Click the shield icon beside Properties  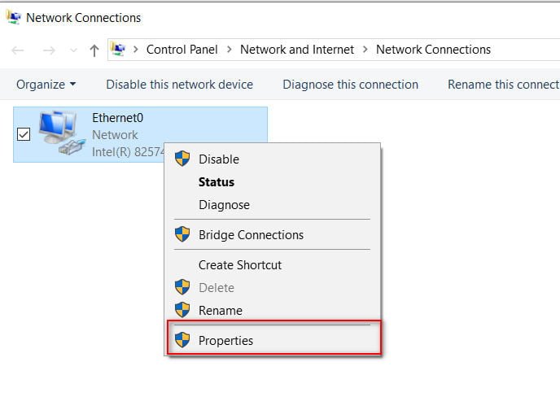182,340
